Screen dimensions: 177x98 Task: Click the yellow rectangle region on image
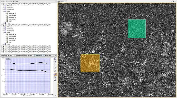click(x=90, y=63)
